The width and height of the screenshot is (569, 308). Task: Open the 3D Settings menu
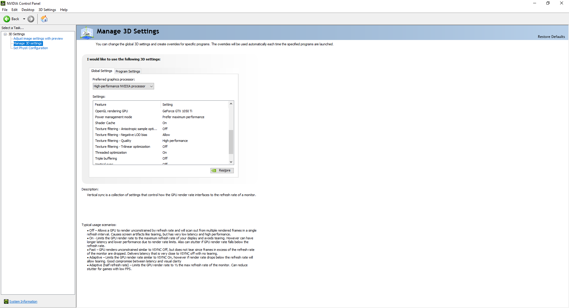coord(47,10)
